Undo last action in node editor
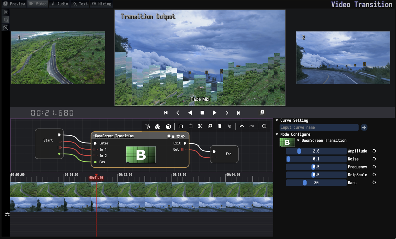 [x=242, y=126]
